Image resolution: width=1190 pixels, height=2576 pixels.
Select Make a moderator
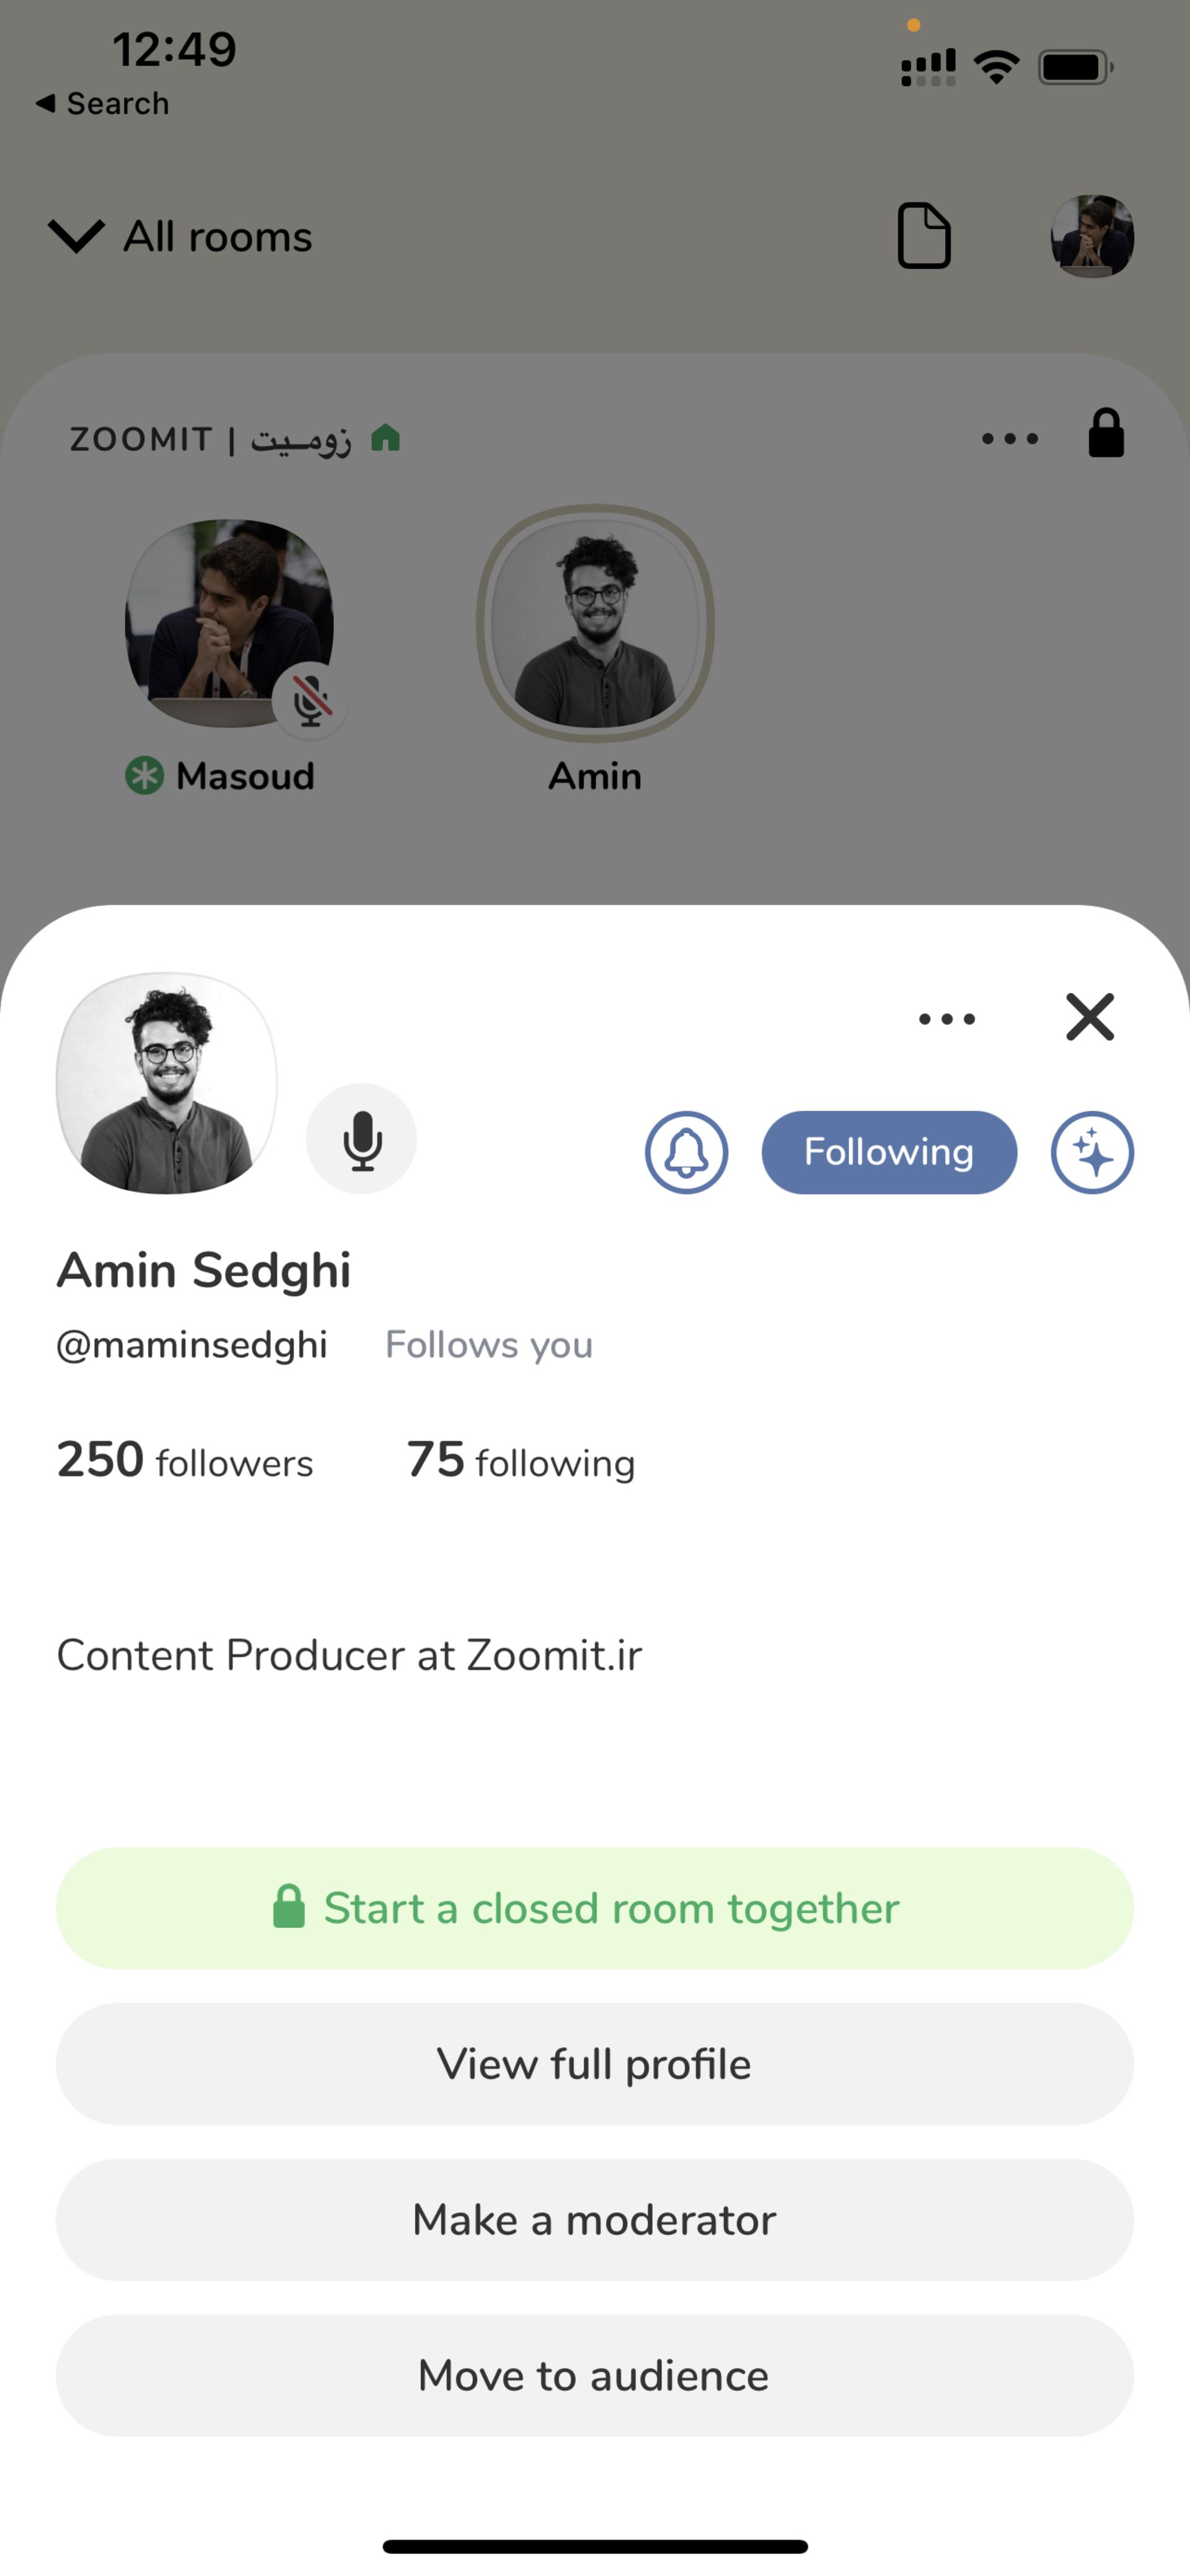tap(594, 2220)
